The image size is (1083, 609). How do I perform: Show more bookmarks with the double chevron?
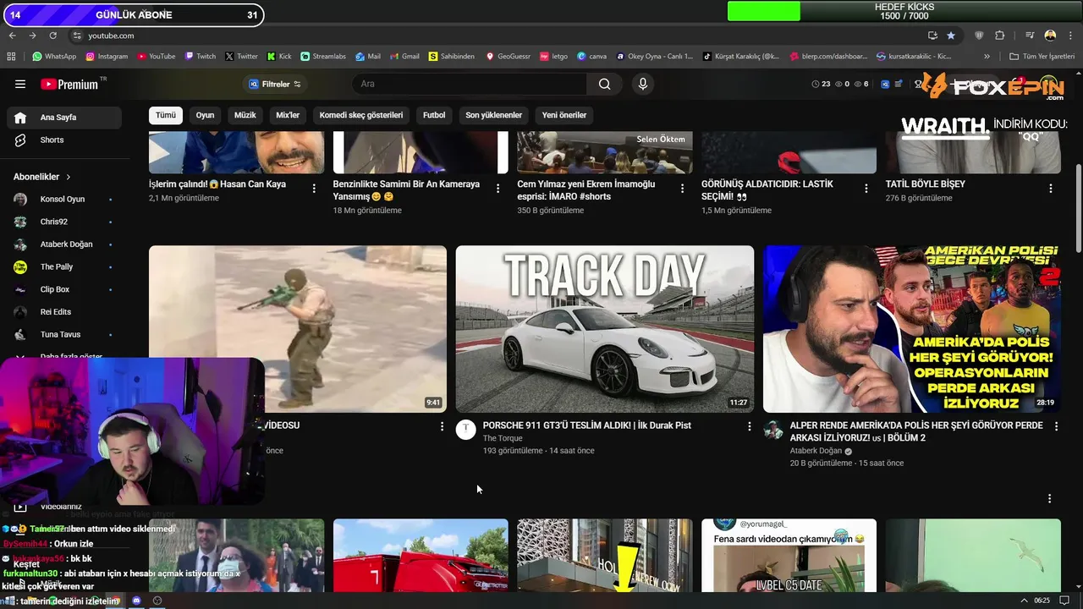(987, 57)
